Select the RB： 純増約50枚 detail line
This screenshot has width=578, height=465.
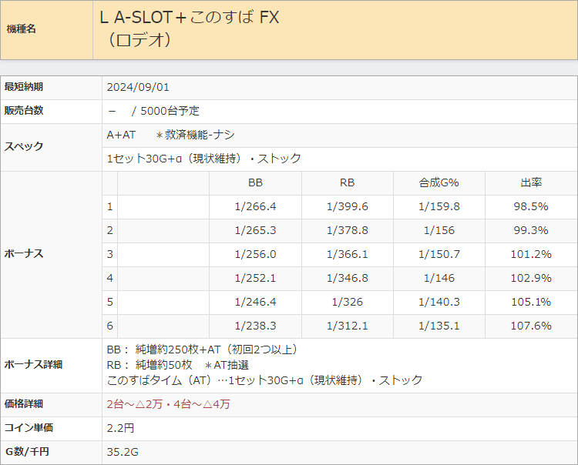coord(178,365)
